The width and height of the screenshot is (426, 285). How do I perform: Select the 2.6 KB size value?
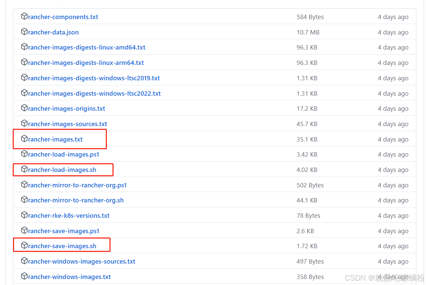tap(305, 231)
